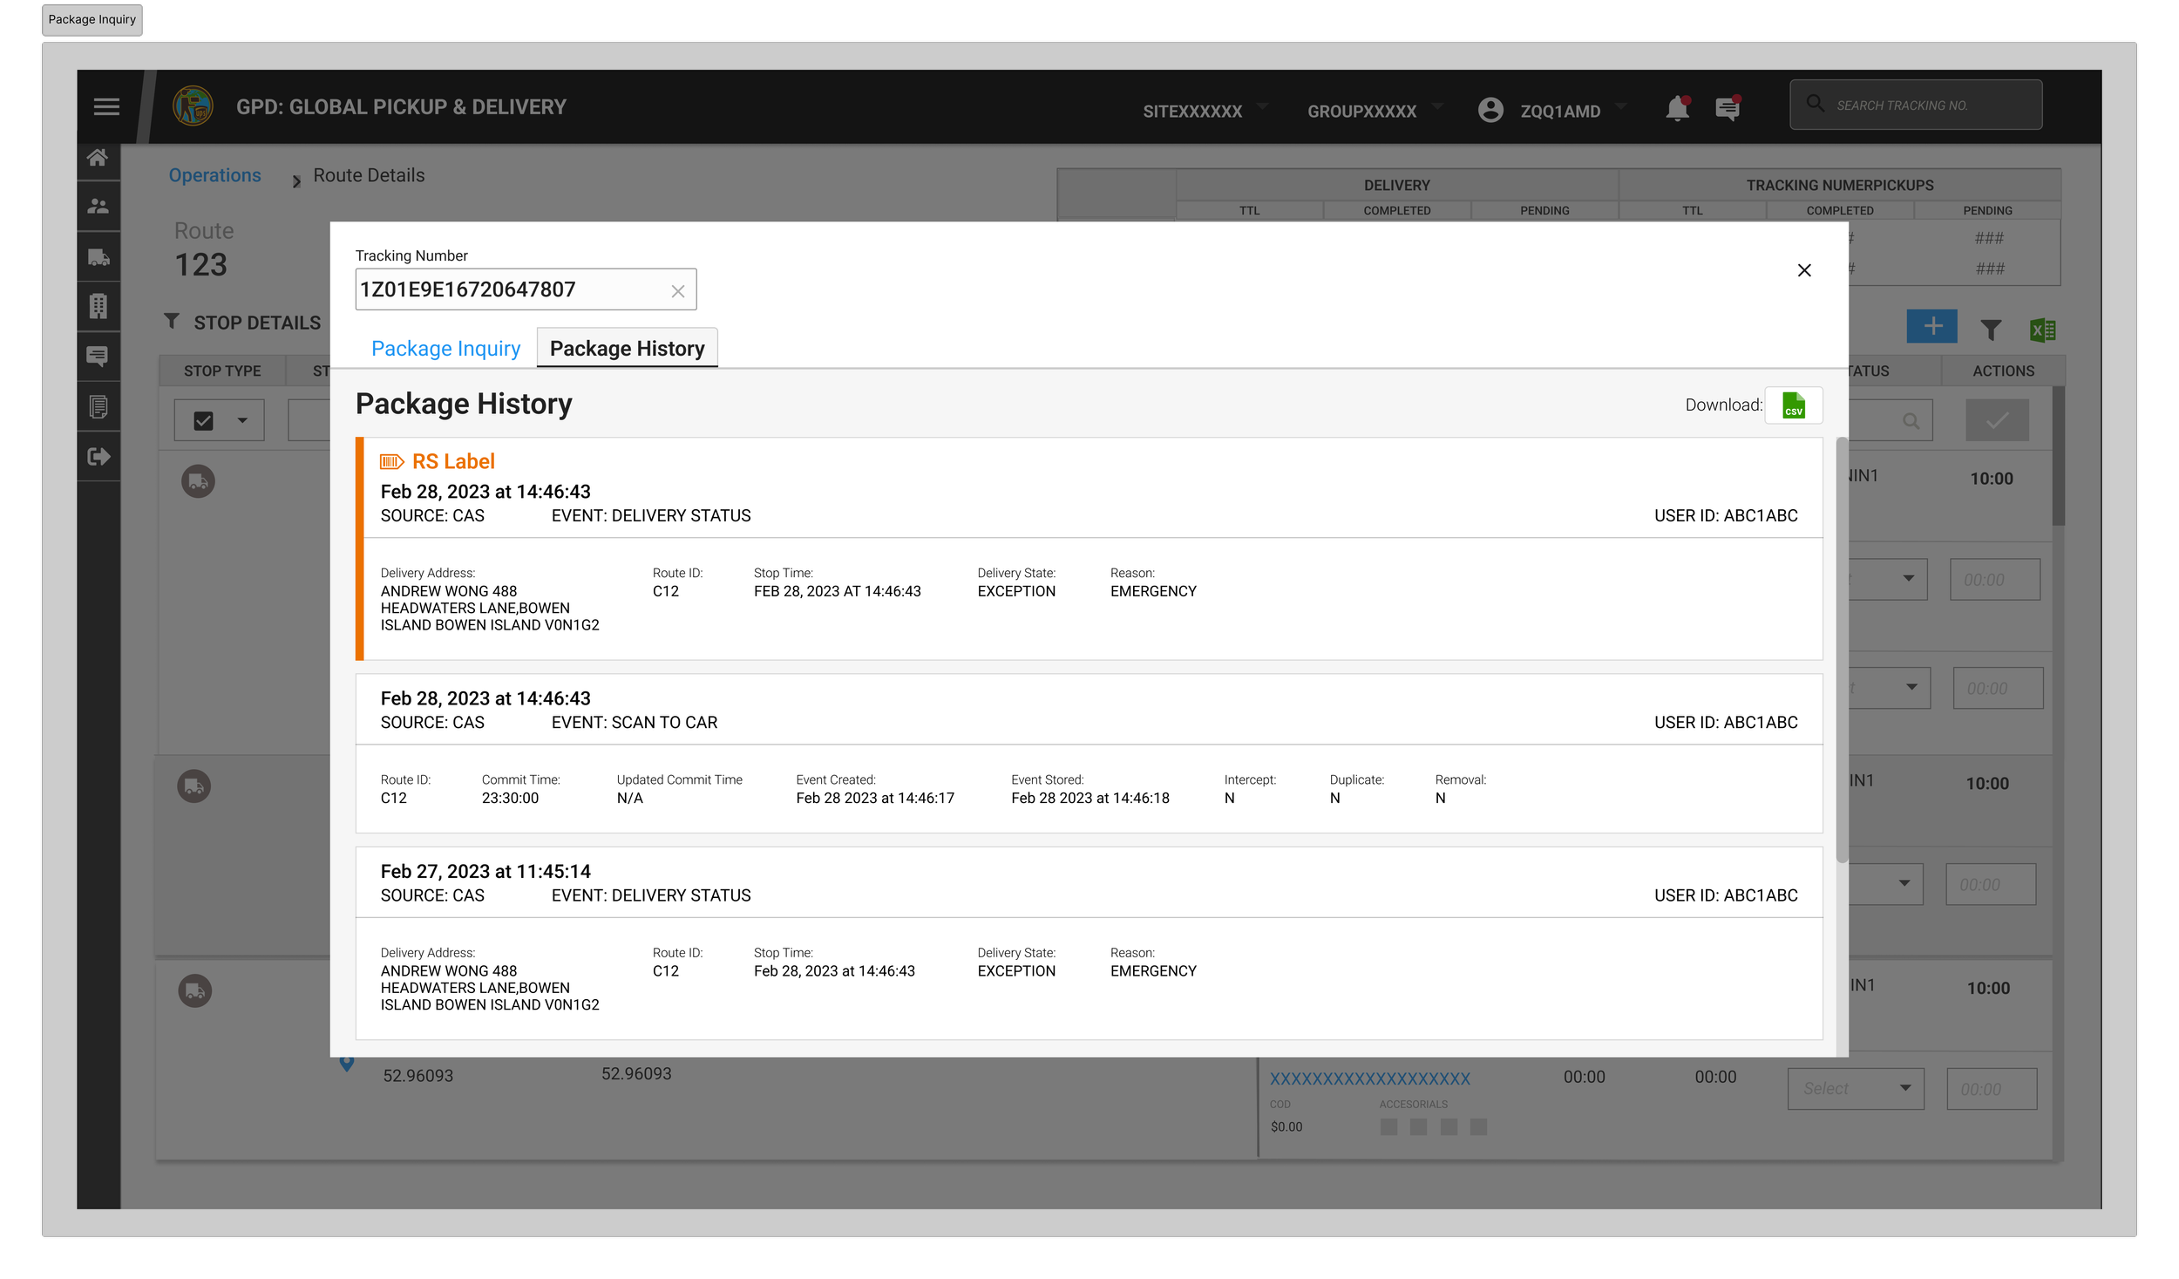
Task: Open the ZQQ1AMD user menu
Action: [x=1558, y=111]
